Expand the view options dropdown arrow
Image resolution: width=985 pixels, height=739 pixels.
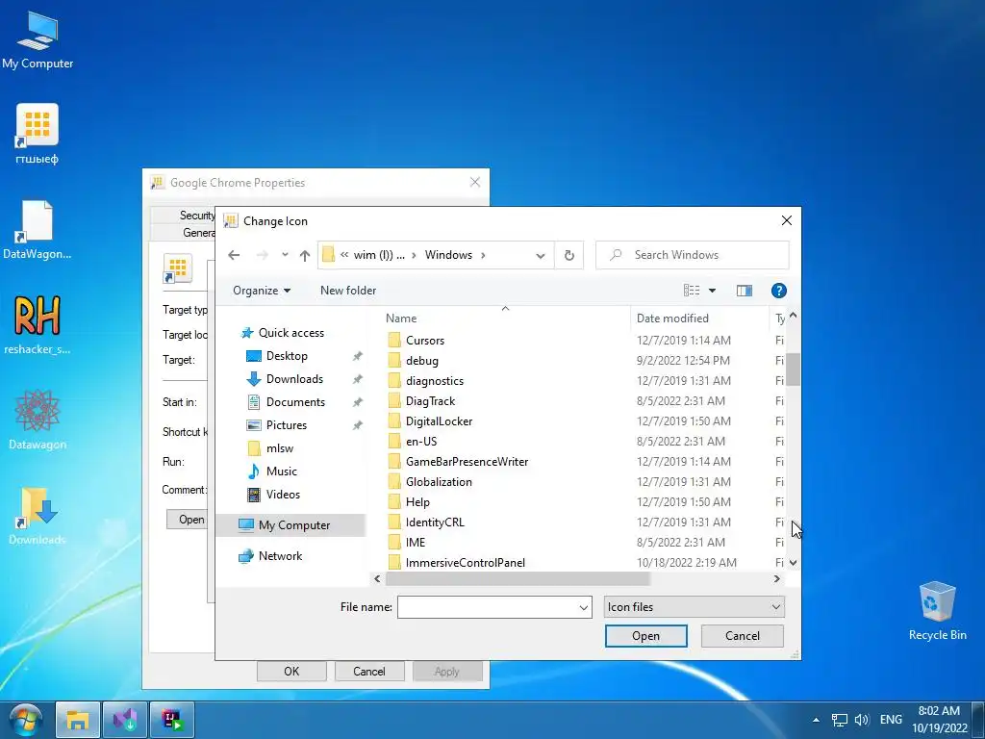[713, 291]
